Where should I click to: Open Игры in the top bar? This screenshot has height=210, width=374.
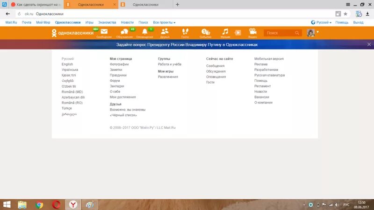89,22
